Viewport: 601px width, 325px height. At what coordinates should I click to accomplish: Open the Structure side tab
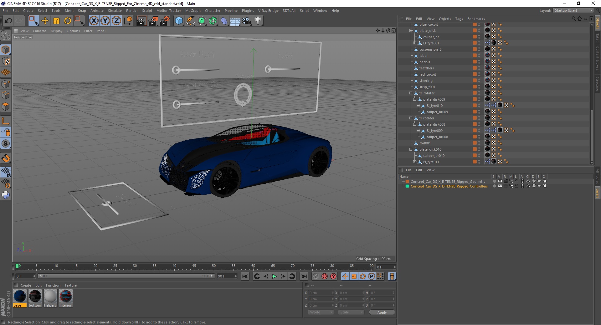(598, 84)
